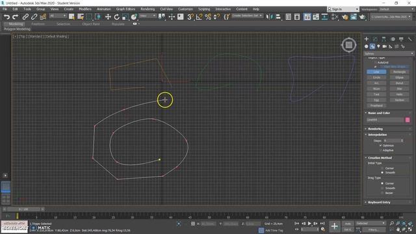Select the Unlink Selection tool
This screenshot has width=416, height=234.
coord(34,17)
